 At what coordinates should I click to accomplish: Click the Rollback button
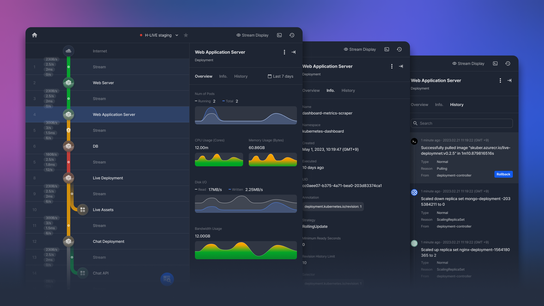pos(503,174)
